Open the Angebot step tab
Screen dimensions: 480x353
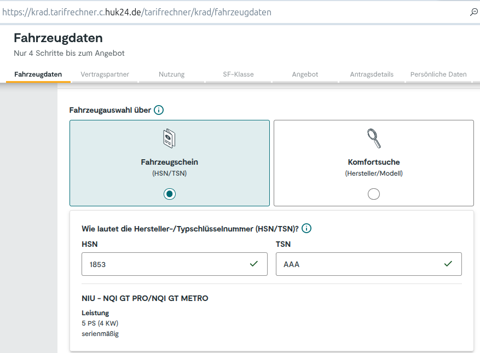coord(305,74)
